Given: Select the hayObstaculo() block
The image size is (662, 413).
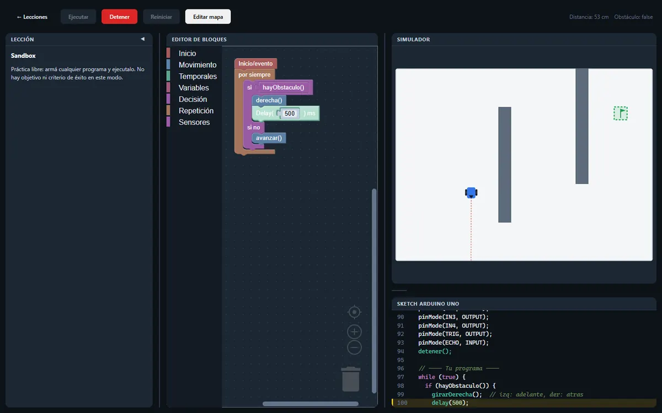Looking at the screenshot, I should (285, 87).
